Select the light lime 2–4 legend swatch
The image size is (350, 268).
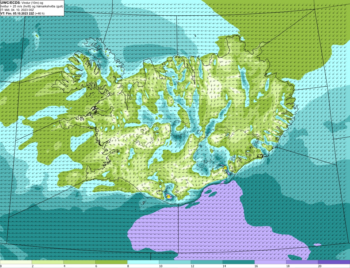pyautogui.click(x=48, y=262)
